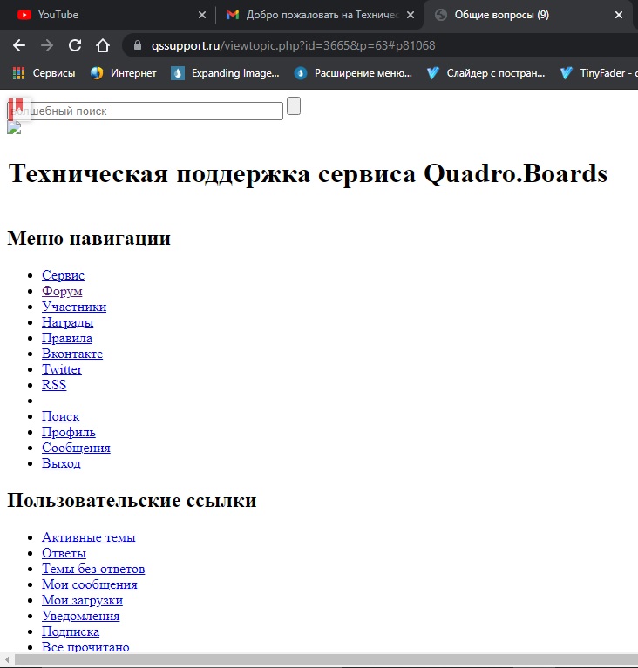Go forward using the browser forward arrow
Image resolution: width=638 pixels, height=668 pixels.
(47, 45)
